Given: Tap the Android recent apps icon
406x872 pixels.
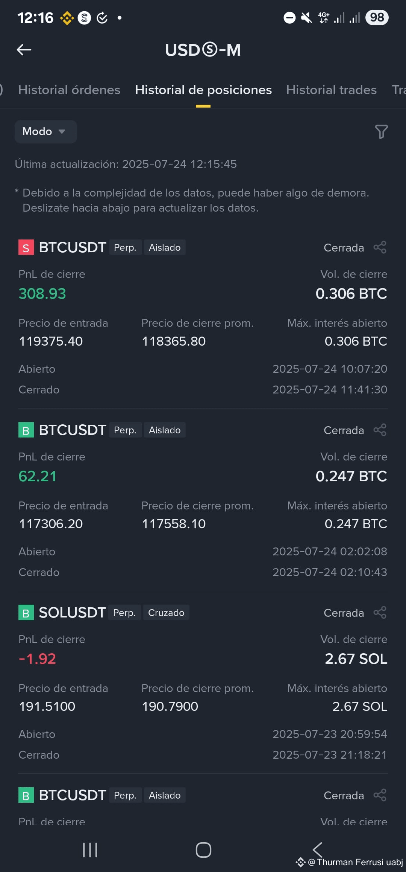Looking at the screenshot, I should coord(90,850).
